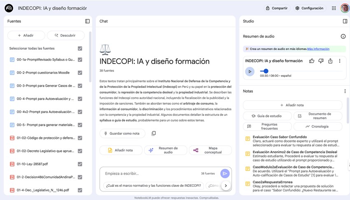Click the notebook title INDECOPI: IA y diseño formación in the top header

[x=52, y=8]
